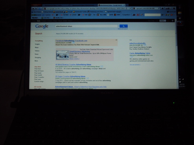Image resolution: width=194 pixels, height=145 pixels.
Task: Click the blue Google search button
Action: (124, 26)
